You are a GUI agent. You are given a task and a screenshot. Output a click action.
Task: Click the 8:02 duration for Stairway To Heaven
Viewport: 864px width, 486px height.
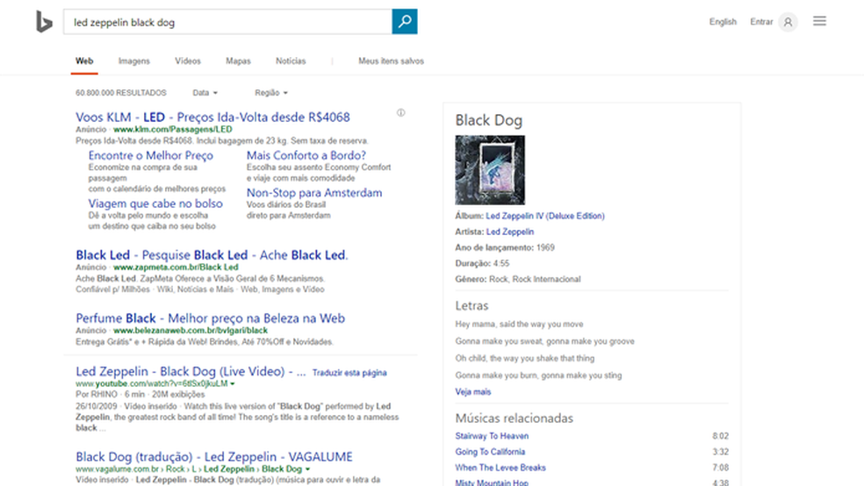[x=720, y=436]
